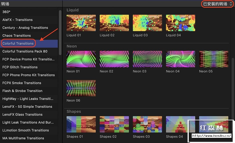Click the Liquid 01 name label

(x=74, y=35)
